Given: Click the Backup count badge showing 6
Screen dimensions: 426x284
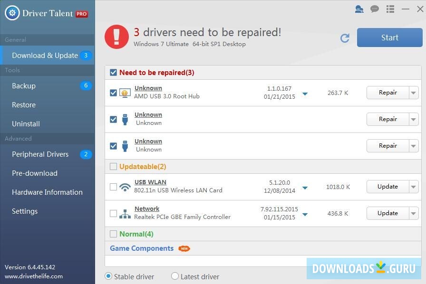Looking at the screenshot, I should click(x=86, y=85).
